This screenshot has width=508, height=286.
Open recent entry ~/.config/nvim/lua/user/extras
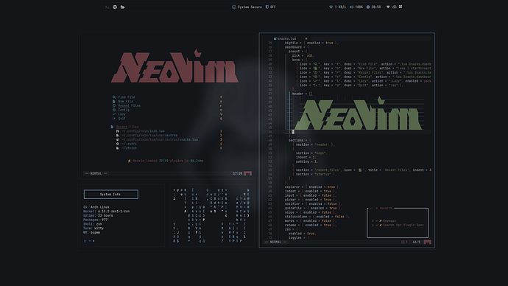point(149,135)
